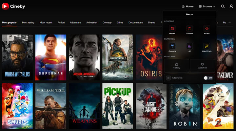
Task: Select the TV Shows icon in the menu
Action: coord(189,28)
